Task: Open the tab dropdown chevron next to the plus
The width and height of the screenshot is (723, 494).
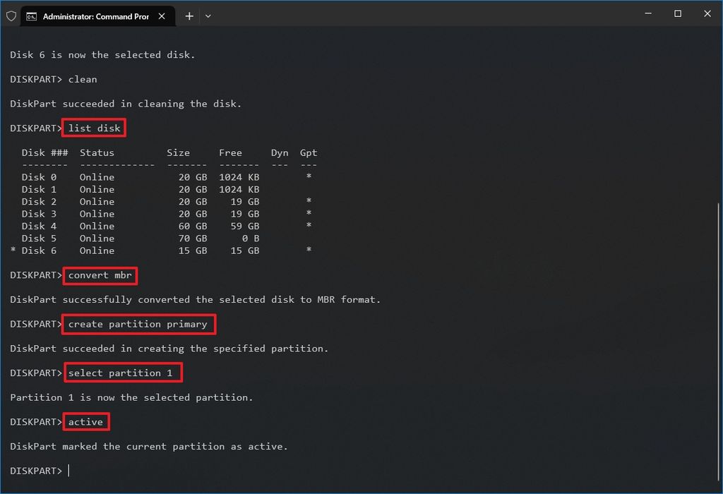Action: 208,16
